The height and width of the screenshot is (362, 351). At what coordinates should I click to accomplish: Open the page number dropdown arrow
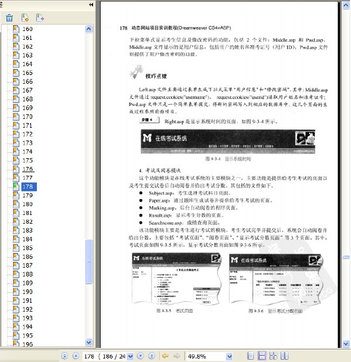click(130, 356)
